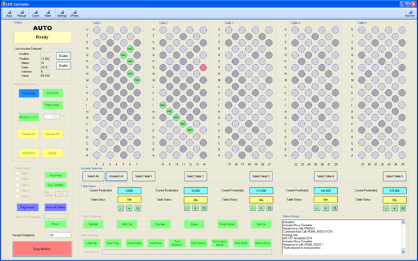The height and width of the screenshot is (261, 418).
Task: Click the Return Rod button
Action: (x=52, y=105)
